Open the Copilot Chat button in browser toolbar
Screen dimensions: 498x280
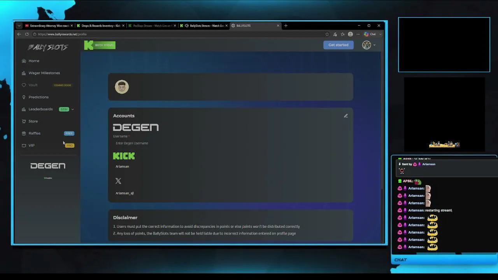(370, 34)
